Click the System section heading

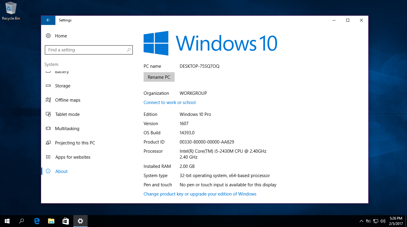click(51, 64)
